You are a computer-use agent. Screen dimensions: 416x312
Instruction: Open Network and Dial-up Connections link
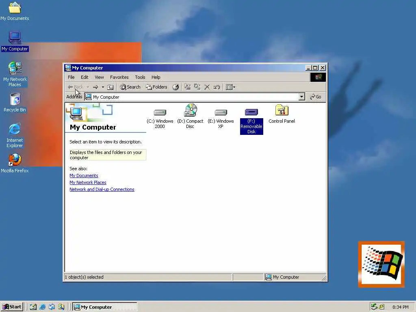(x=102, y=189)
